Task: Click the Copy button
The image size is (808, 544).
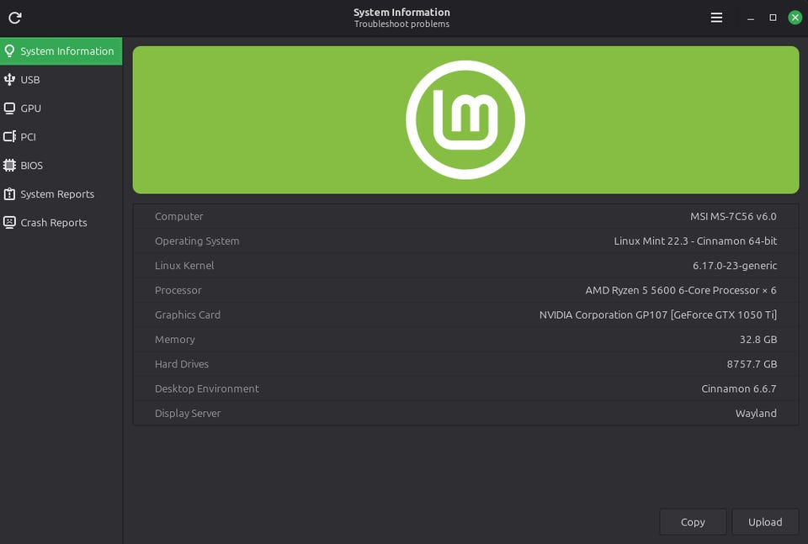Action: [x=693, y=522]
